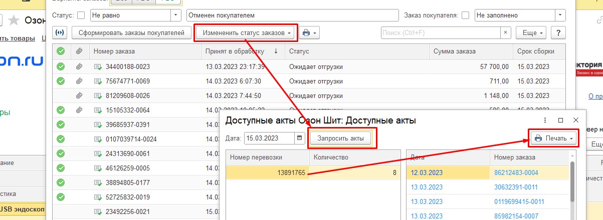Image resolution: width=603 pixels, height=220 pixels.
Task: Click the 'Отменен покупателем' status value field
Action: 292,15
